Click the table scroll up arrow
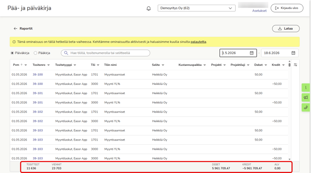The image size is (311, 173). (289, 61)
